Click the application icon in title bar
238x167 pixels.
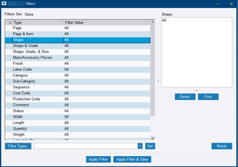click(x=4, y=4)
